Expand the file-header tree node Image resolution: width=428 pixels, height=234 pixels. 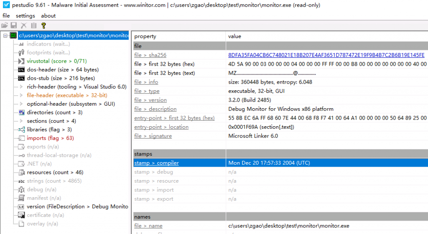pyautogui.click(x=22, y=95)
